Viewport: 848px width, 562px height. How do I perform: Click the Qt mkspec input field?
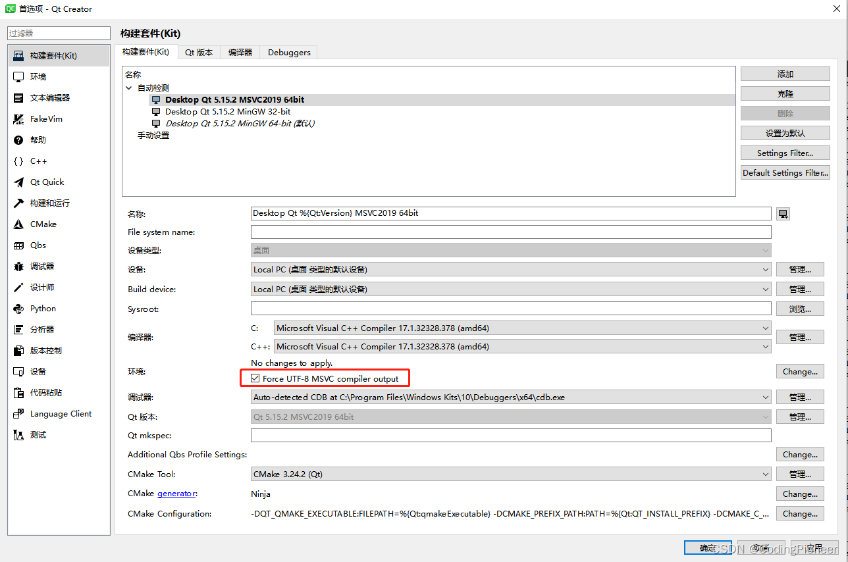point(511,435)
